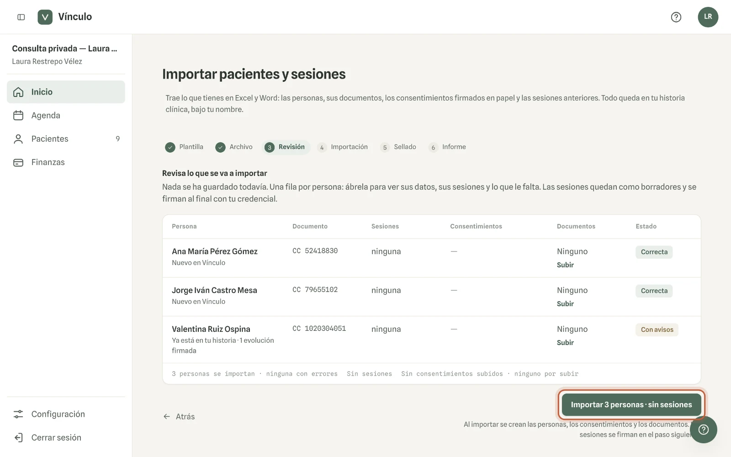731x457 pixels.
Task: Click "Sin consentimientos subidos" summary text
Action: point(452,374)
